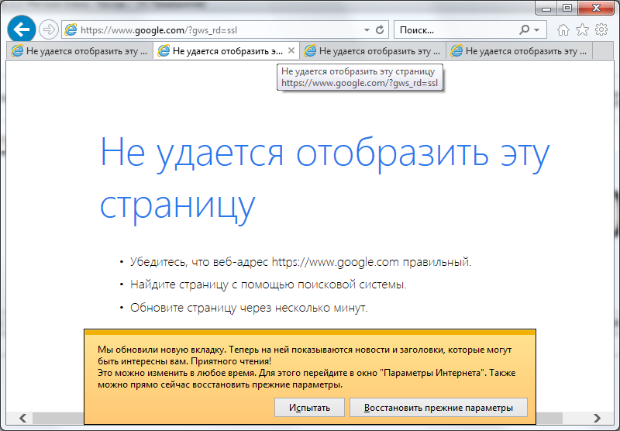Screen dimensions: 620x431
Task: Open the Home page icon
Action: coord(563,29)
